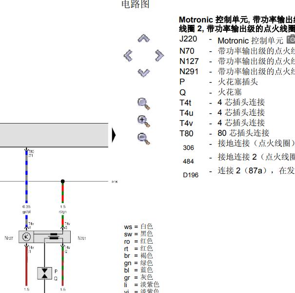The width and height of the screenshot is (295, 293).
Task: Select legend entry T4u
Action: (186, 113)
